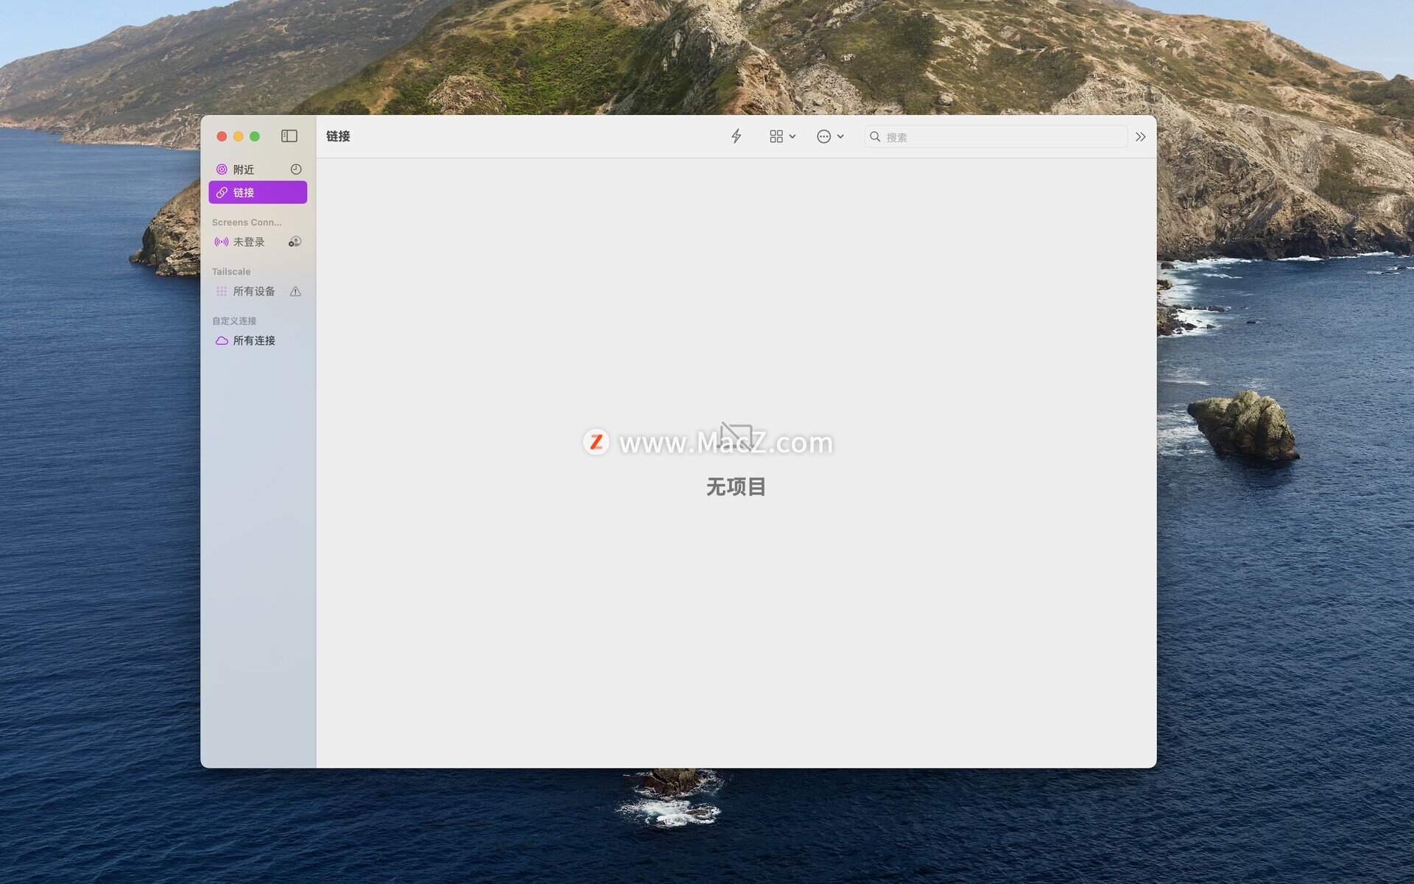This screenshot has width=1414, height=884.
Task: Click the Tailscale section header
Action: 231,272
